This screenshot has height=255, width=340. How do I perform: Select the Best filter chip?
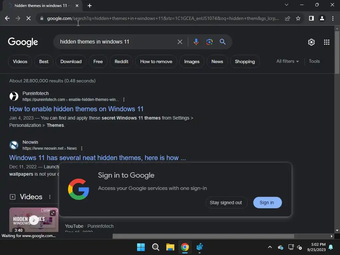pos(43,61)
